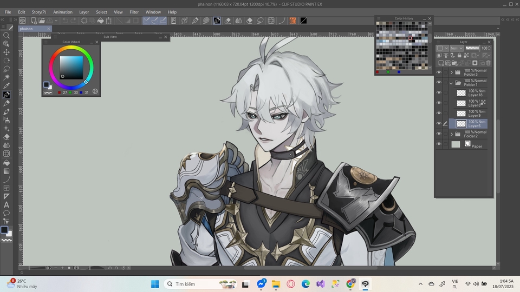
Task: Select the Auto select magic wand tool
Action: 6,77
